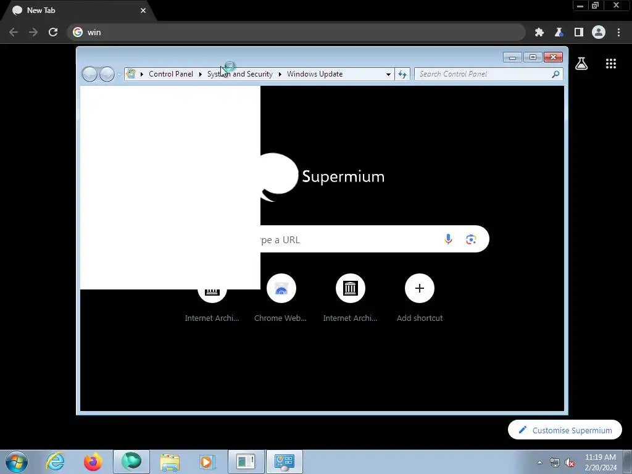Viewport: 632px width, 474px height.
Task: Select the New Tab tab
Action: point(77,10)
